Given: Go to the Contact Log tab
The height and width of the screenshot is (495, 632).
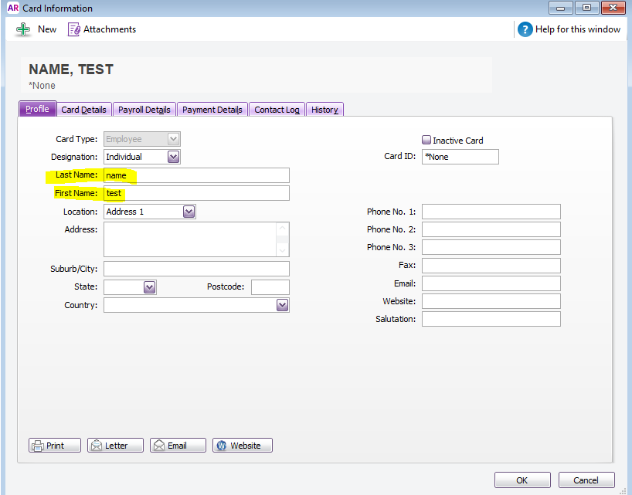Looking at the screenshot, I should pos(277,110).
